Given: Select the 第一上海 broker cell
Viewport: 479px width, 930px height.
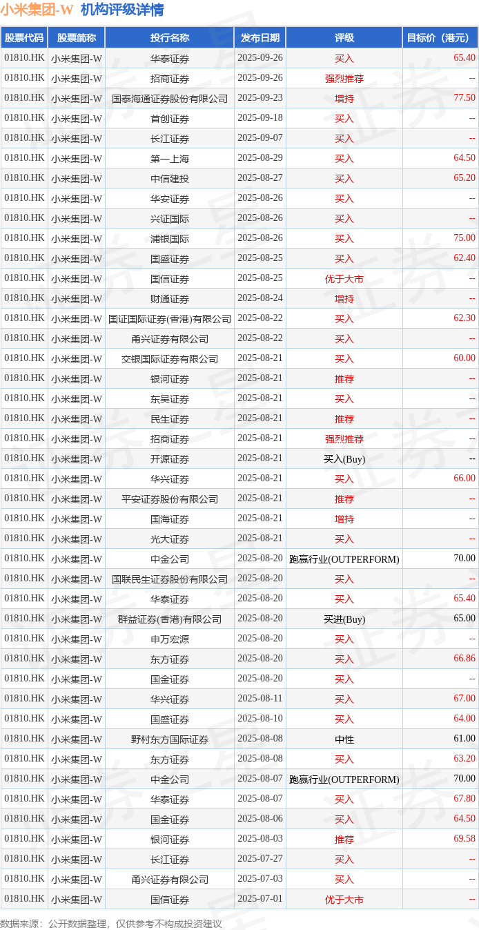Looking at the screenshot, I should click(170, 159).
